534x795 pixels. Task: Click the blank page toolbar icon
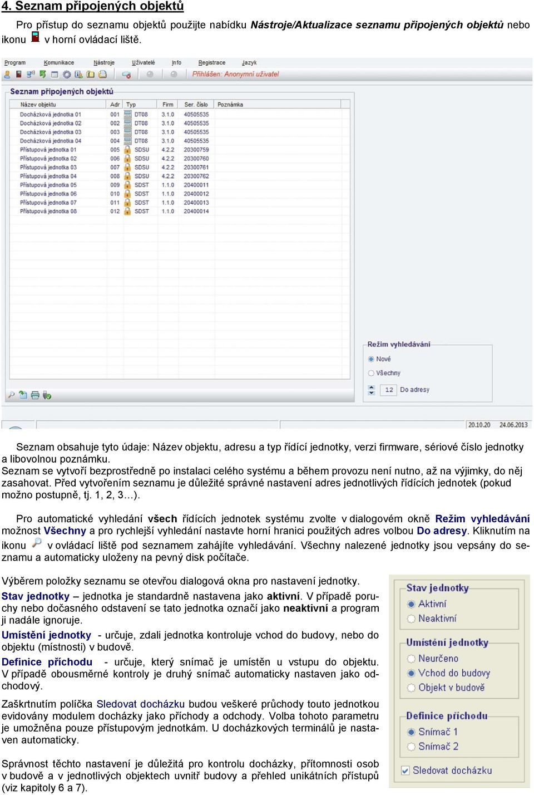point(103,75)
